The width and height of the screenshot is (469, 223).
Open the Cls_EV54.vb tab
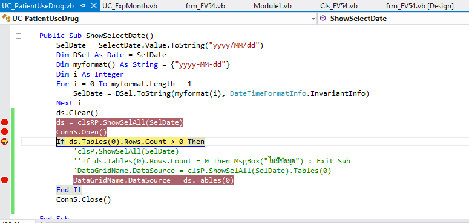click(x=339, y=6)
